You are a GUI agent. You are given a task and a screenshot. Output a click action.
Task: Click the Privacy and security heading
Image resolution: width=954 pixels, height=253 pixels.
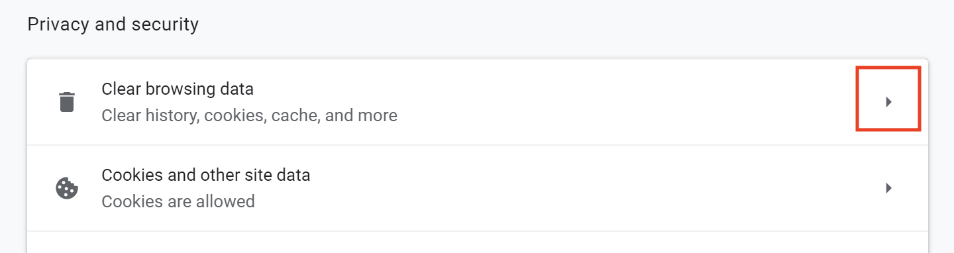point(113,25)
